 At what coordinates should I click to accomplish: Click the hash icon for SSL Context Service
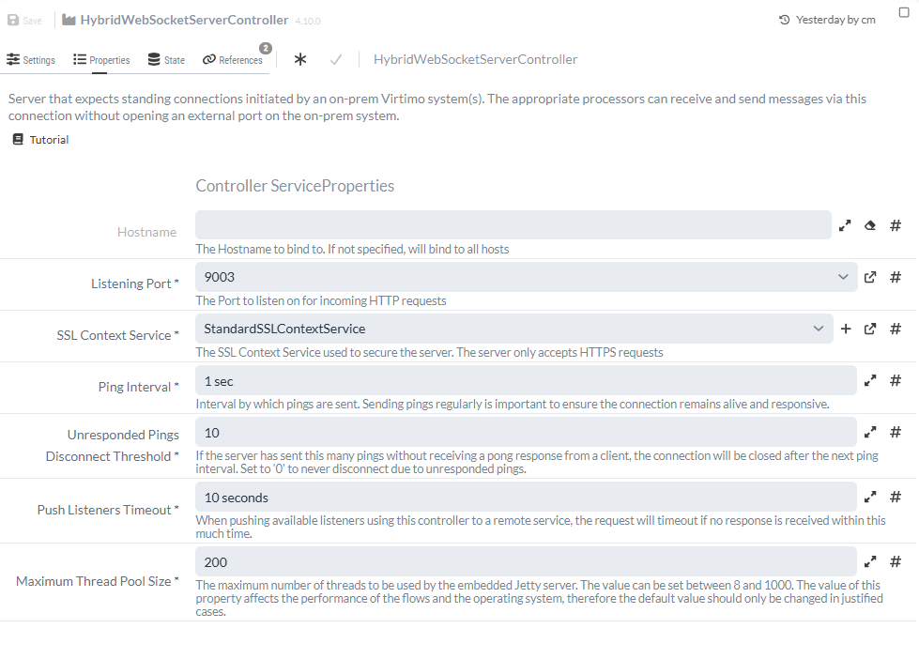coord(895,329)
